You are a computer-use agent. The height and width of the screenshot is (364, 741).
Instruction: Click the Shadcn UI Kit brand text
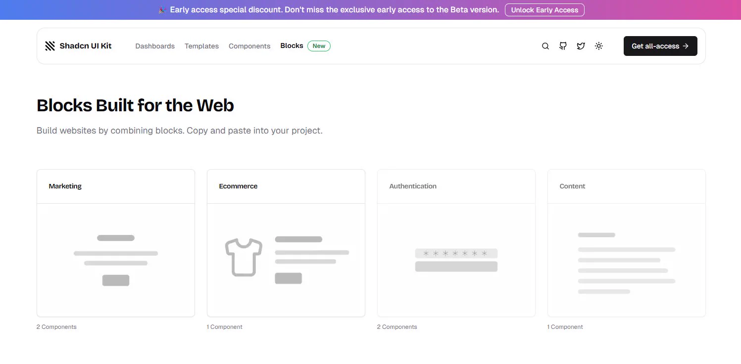tap(86, 46)
